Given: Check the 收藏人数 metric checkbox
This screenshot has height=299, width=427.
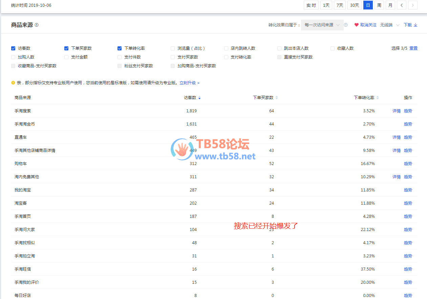Looking at the screenshot, I should tap(333, 48).
